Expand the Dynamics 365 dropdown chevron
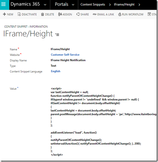 click(45, 5)
